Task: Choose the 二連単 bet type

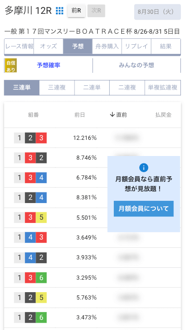Action: tap(92, 88)
